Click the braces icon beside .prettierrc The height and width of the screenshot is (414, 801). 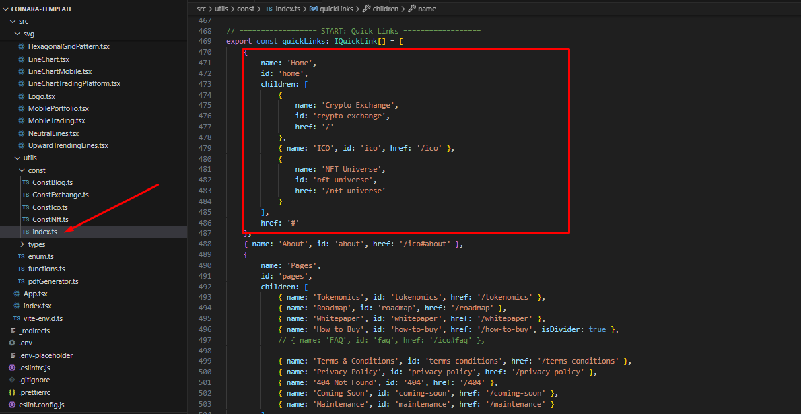(x=11, y=392)
